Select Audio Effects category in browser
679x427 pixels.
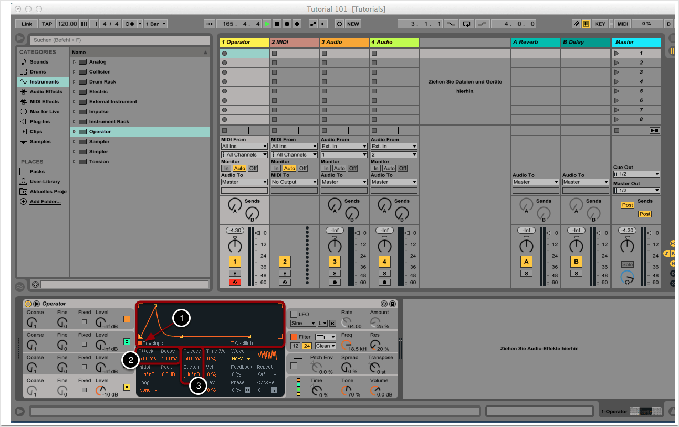point(46,92)
